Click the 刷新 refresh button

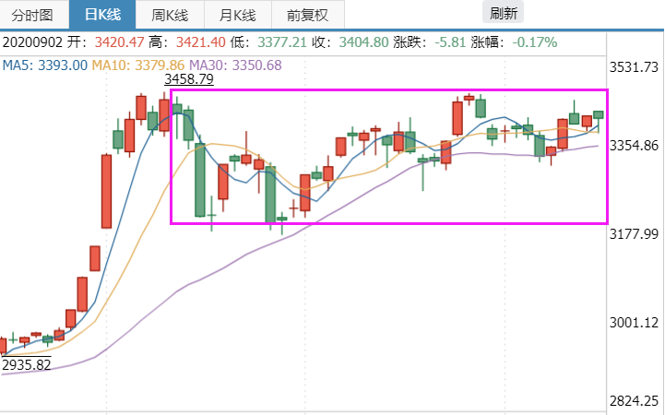503,13
